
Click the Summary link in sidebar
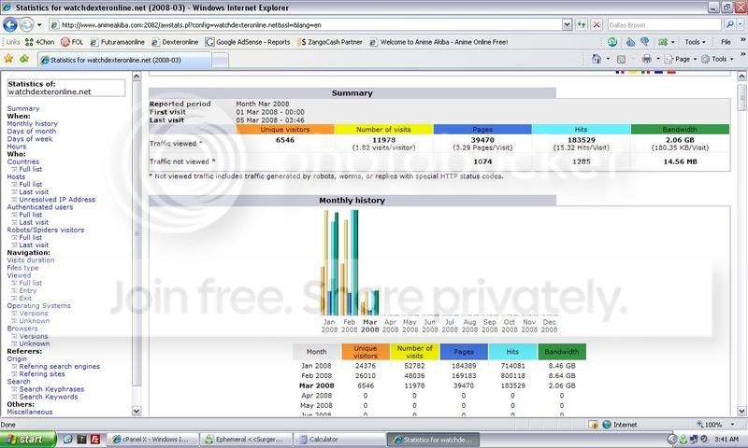[23, 108]
